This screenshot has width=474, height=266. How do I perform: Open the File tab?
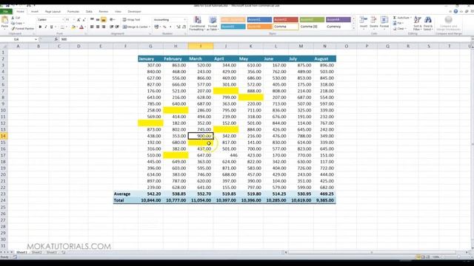click(x=6, y=12)
